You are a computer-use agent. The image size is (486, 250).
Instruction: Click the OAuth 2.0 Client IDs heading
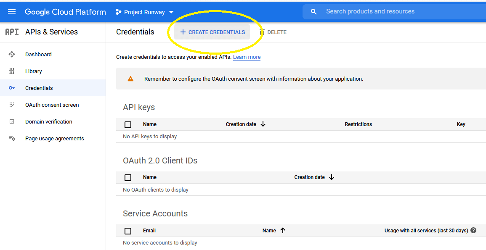click(x=160, y=161)
